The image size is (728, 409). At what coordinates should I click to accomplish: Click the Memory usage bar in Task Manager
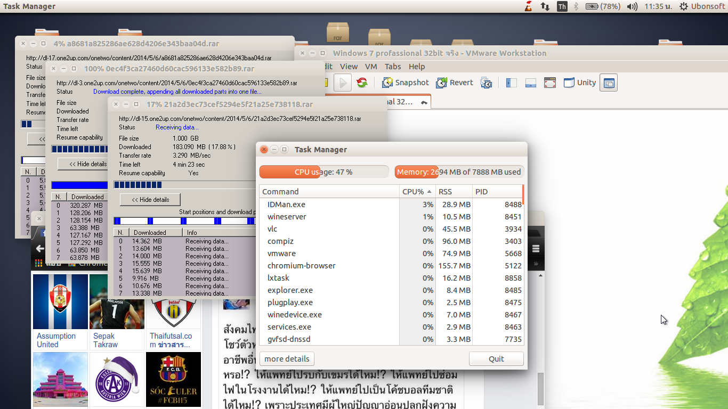pyautogui.click(x=459, y=172)
